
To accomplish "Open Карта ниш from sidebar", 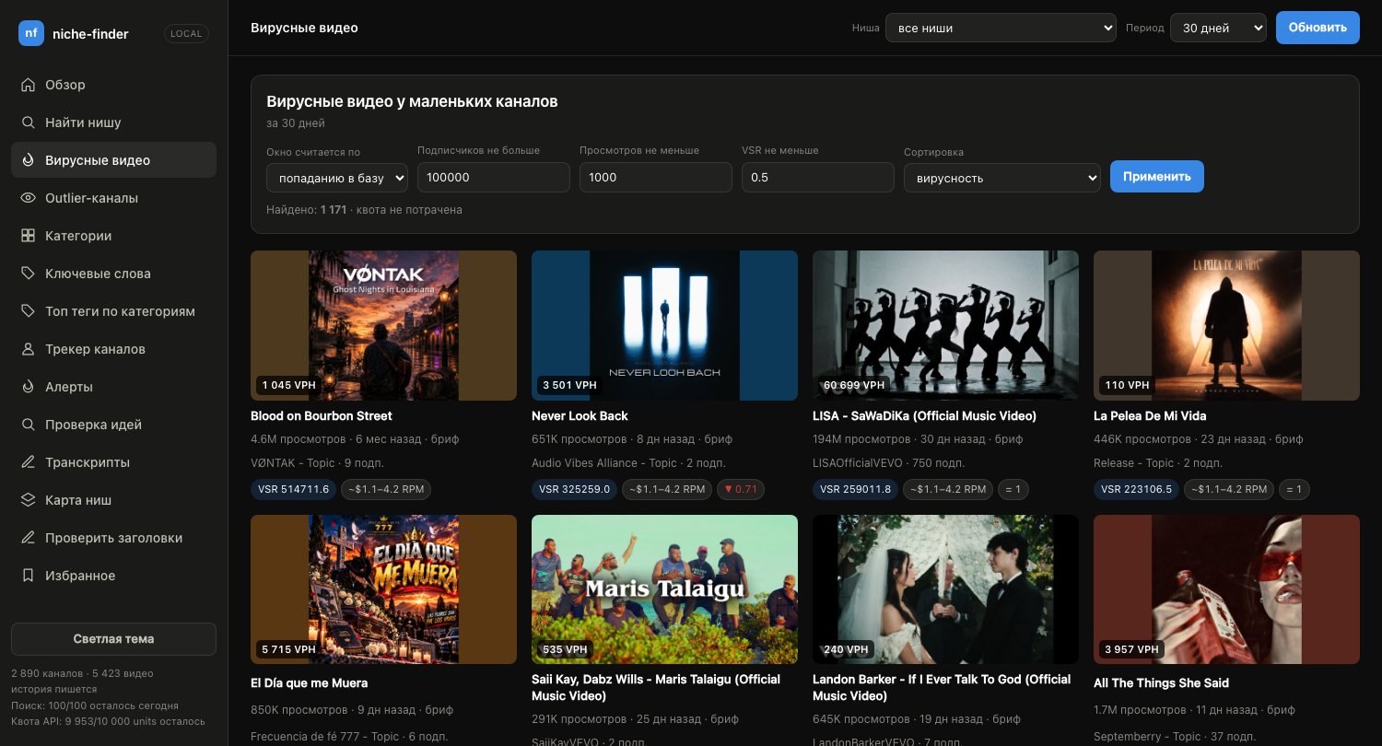I will point(113,500).
